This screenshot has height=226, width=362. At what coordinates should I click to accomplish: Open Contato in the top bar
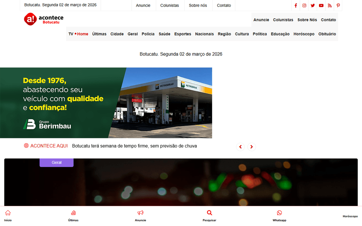[224, 5]
